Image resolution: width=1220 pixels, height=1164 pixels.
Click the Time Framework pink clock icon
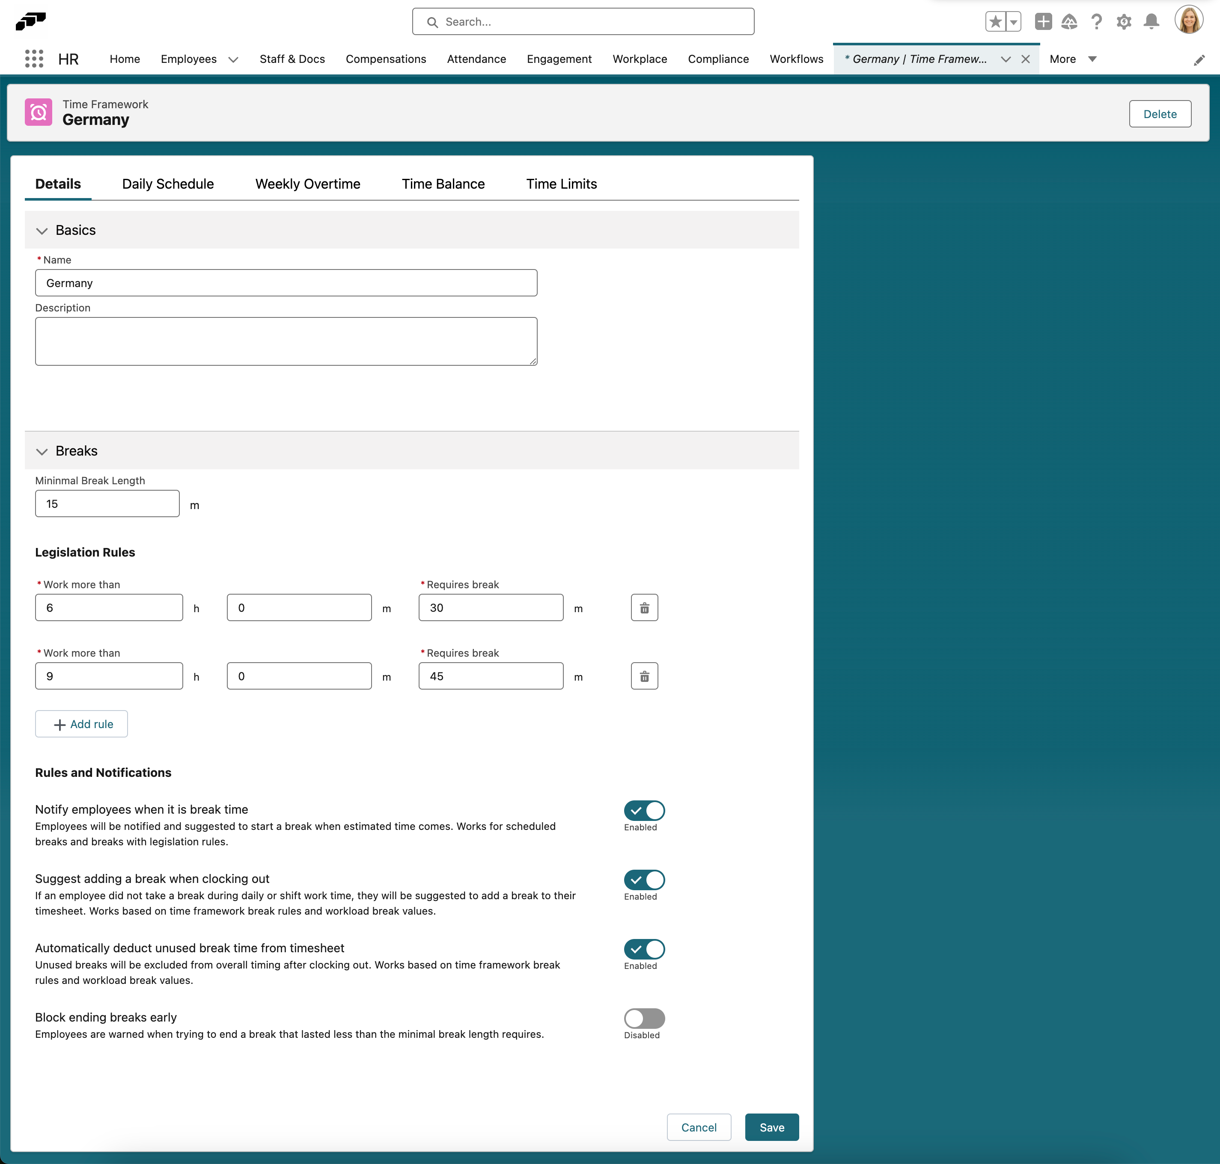38,113
